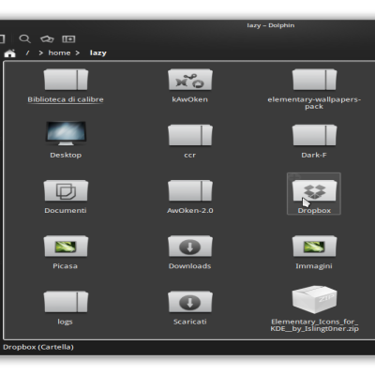Screen dimensions: 375x375
Task: Click the preview toggle icon in toolbar
Action: pos(47,38)
